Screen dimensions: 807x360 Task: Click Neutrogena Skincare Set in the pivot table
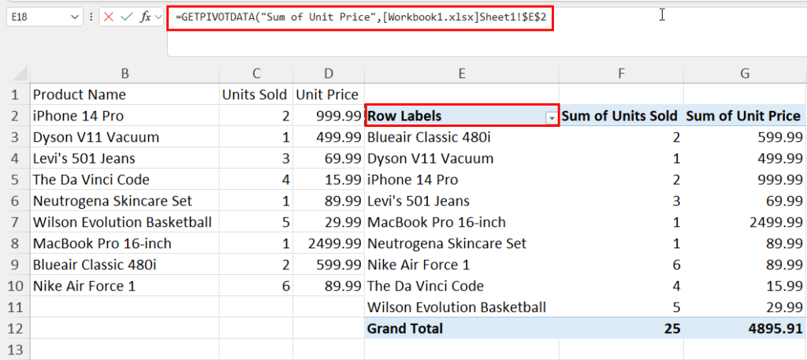click(x=462, y=243)
